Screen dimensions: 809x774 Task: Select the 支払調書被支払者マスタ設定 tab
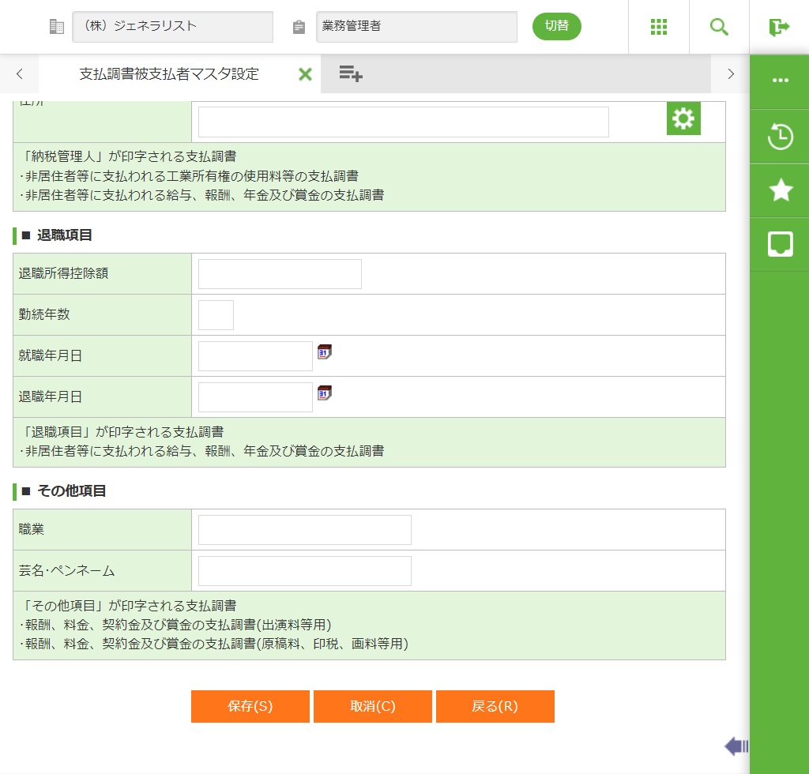pos(169,74)
